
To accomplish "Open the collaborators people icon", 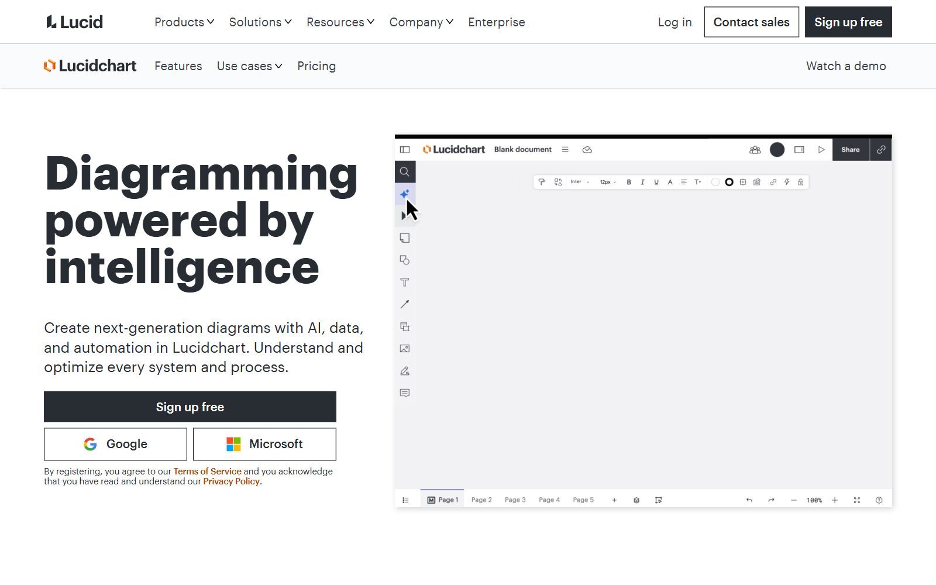I will pos(755,150).
